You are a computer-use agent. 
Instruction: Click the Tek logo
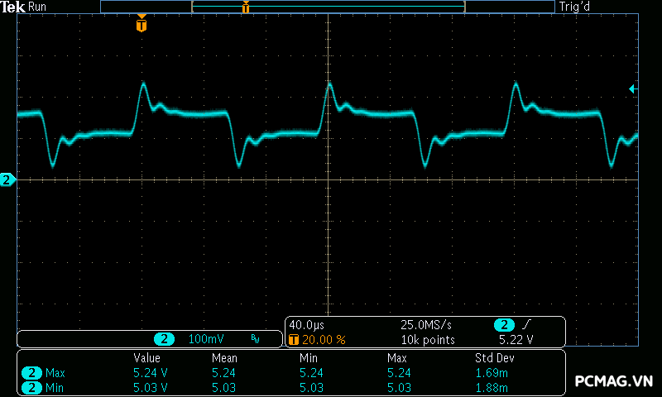[x=13, y=7]
